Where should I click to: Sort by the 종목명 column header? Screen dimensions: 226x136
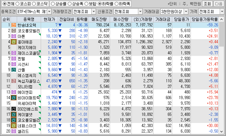pos(29,19)
